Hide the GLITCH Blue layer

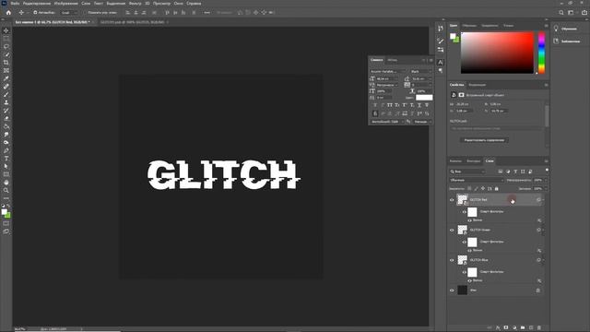[x=452, y=260]
